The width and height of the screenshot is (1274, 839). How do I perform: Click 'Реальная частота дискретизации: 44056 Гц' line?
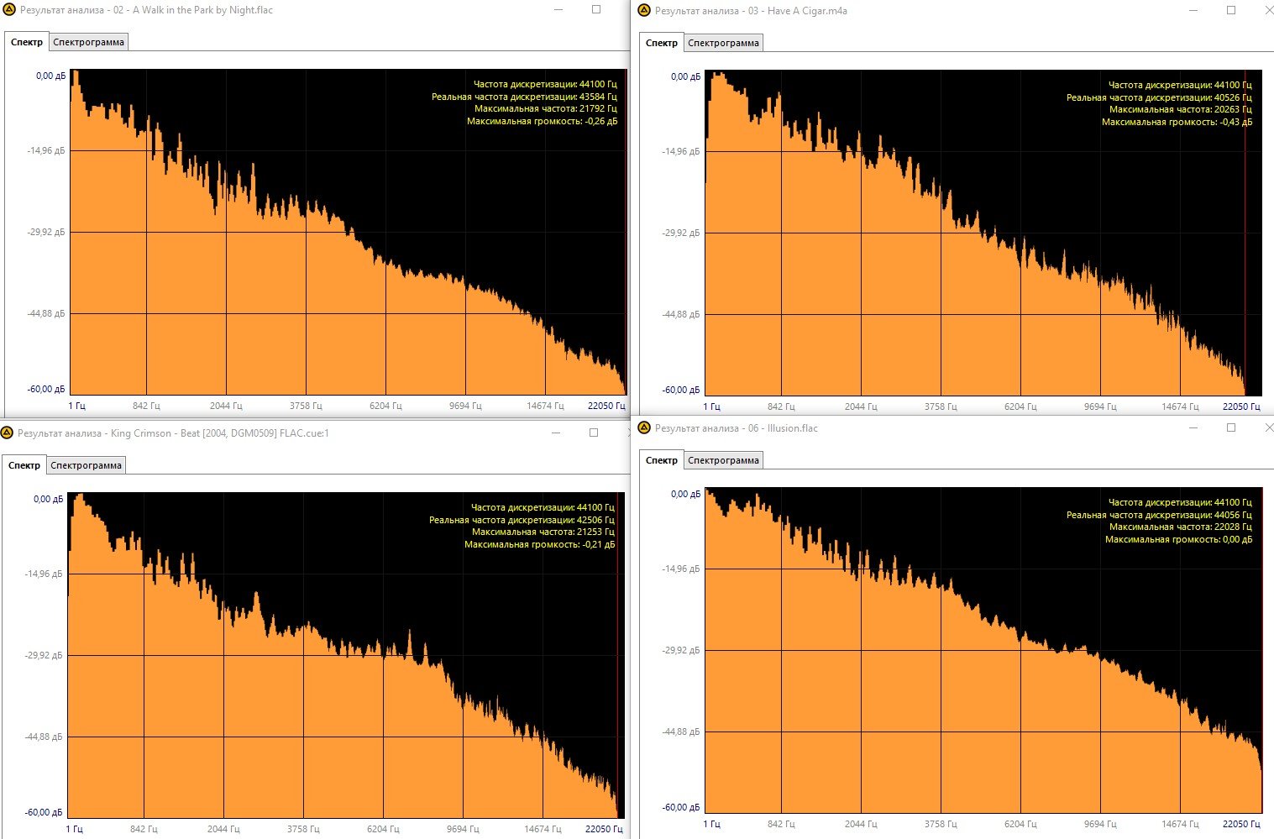click(x=1159, y=515)
